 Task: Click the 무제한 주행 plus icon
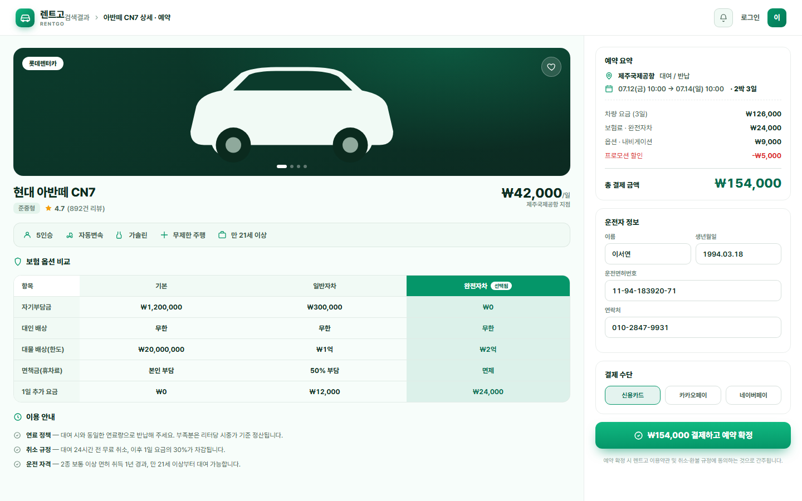tap(164, 235)
